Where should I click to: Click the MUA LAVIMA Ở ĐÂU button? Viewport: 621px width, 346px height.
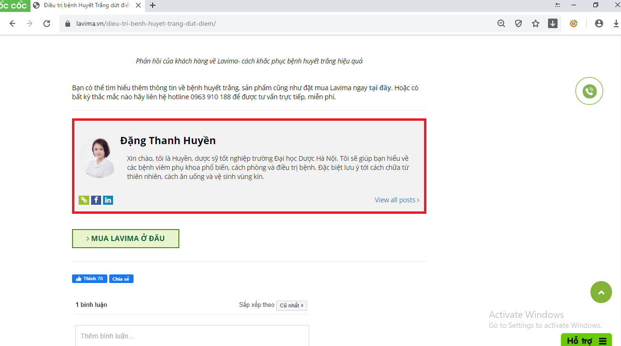125,239
